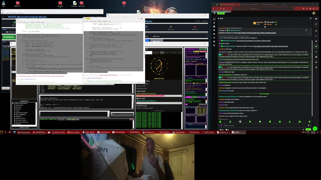Click the DISK SWAP progress bar
Image resolution: width=321 pixels, height=180 pixels.
point(159,103)
